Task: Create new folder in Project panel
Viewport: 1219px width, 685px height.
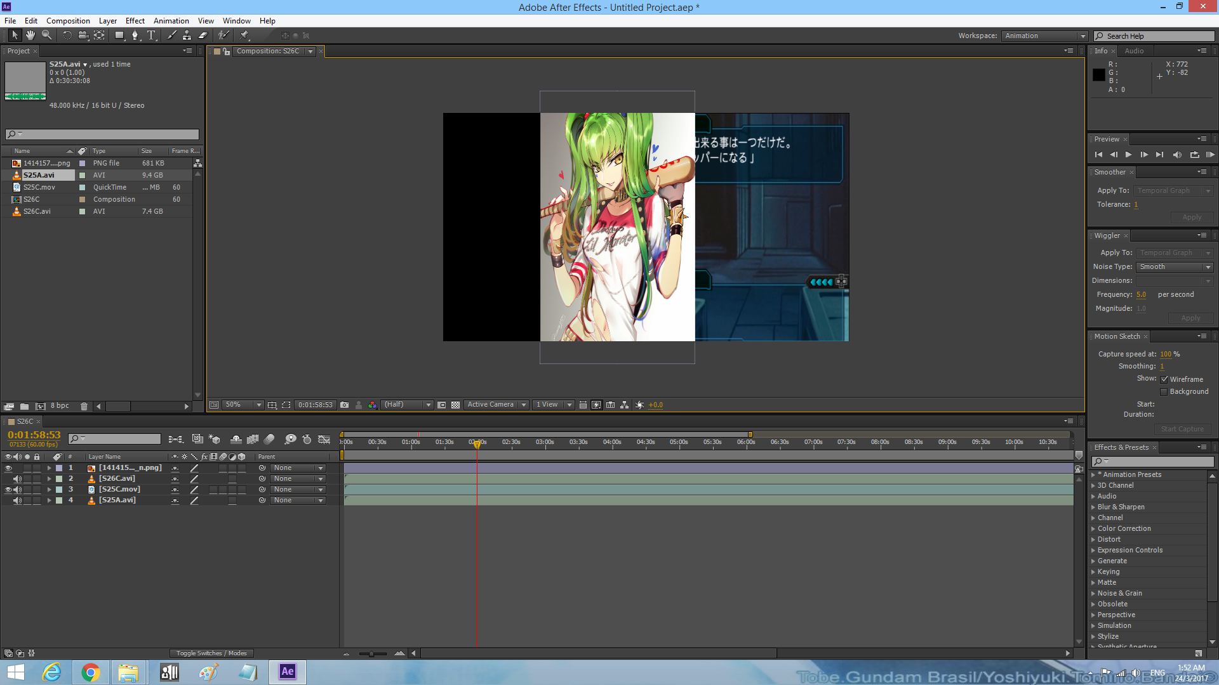Action: coord(24,406)
